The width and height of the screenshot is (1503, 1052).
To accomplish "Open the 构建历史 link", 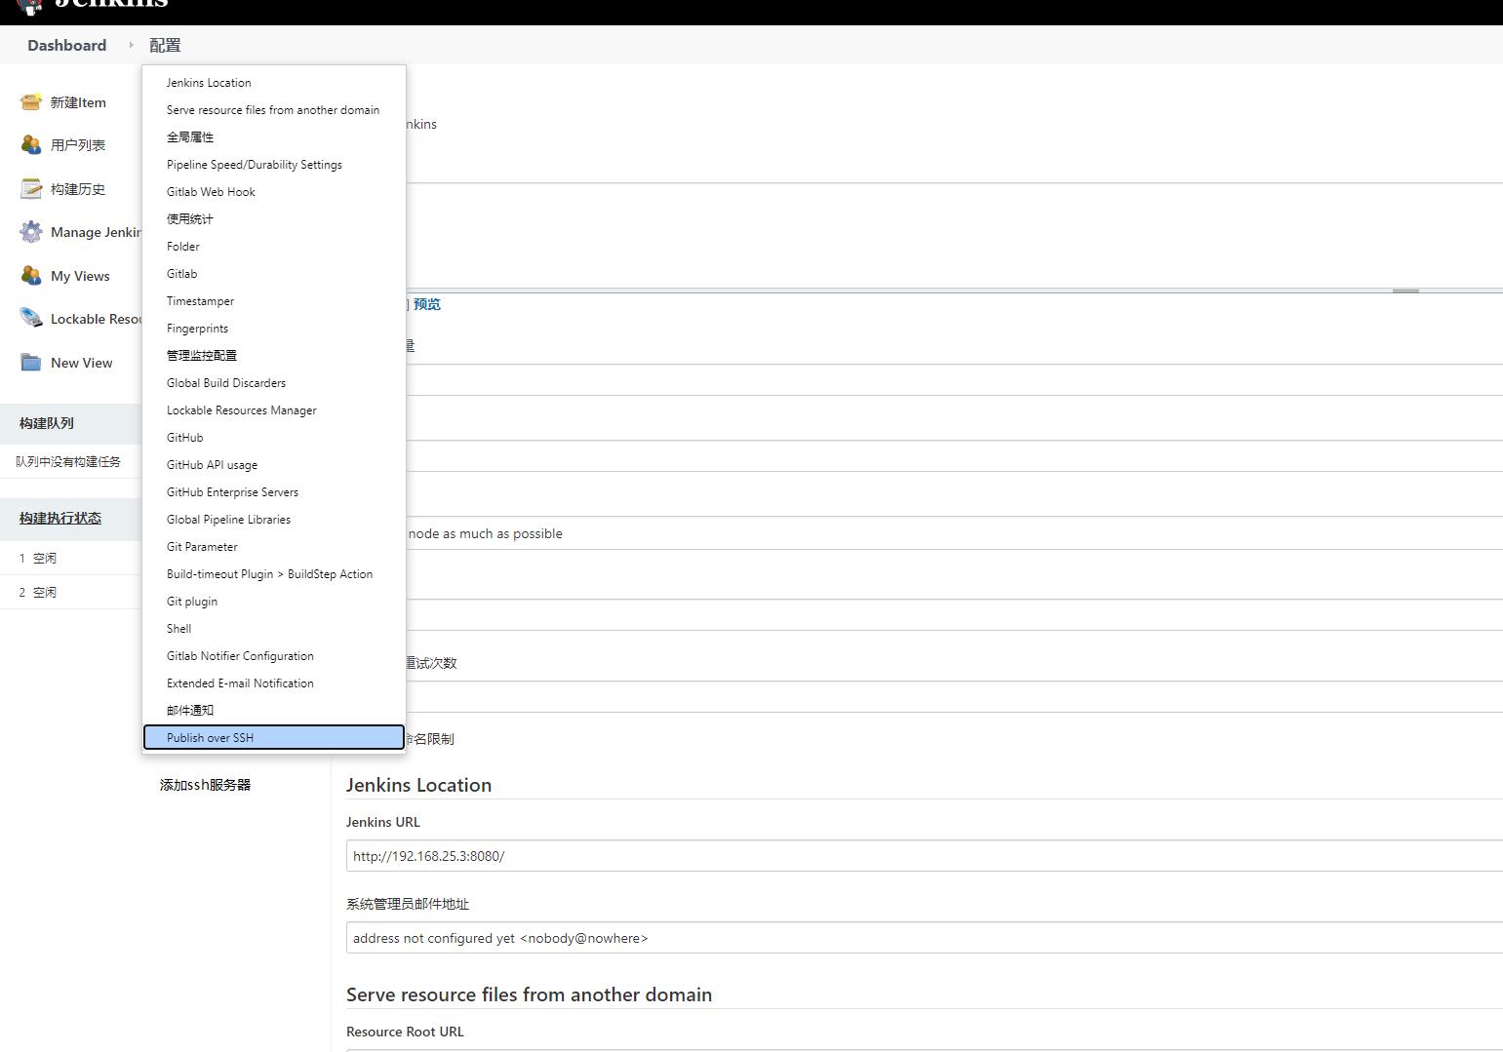I will 78,189.
